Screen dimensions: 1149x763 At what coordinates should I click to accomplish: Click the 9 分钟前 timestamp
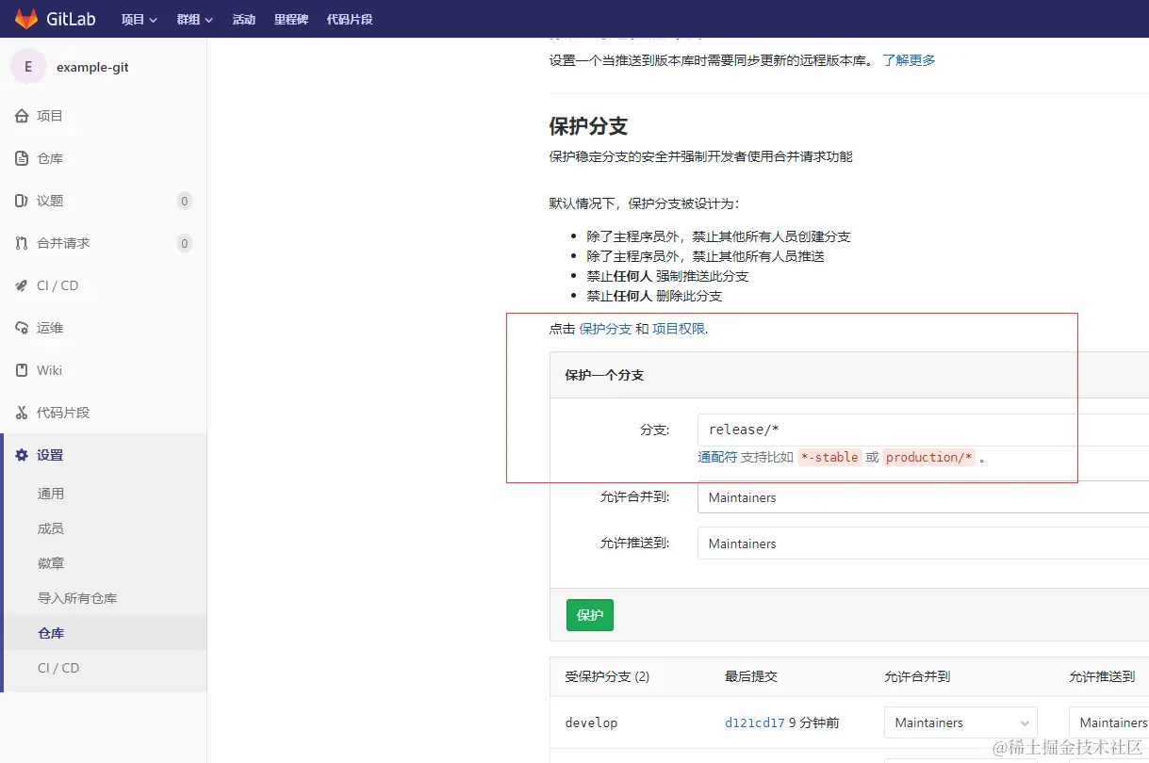coord(814,722)
